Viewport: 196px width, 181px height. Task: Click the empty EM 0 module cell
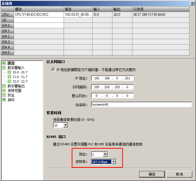pos(39,25)
